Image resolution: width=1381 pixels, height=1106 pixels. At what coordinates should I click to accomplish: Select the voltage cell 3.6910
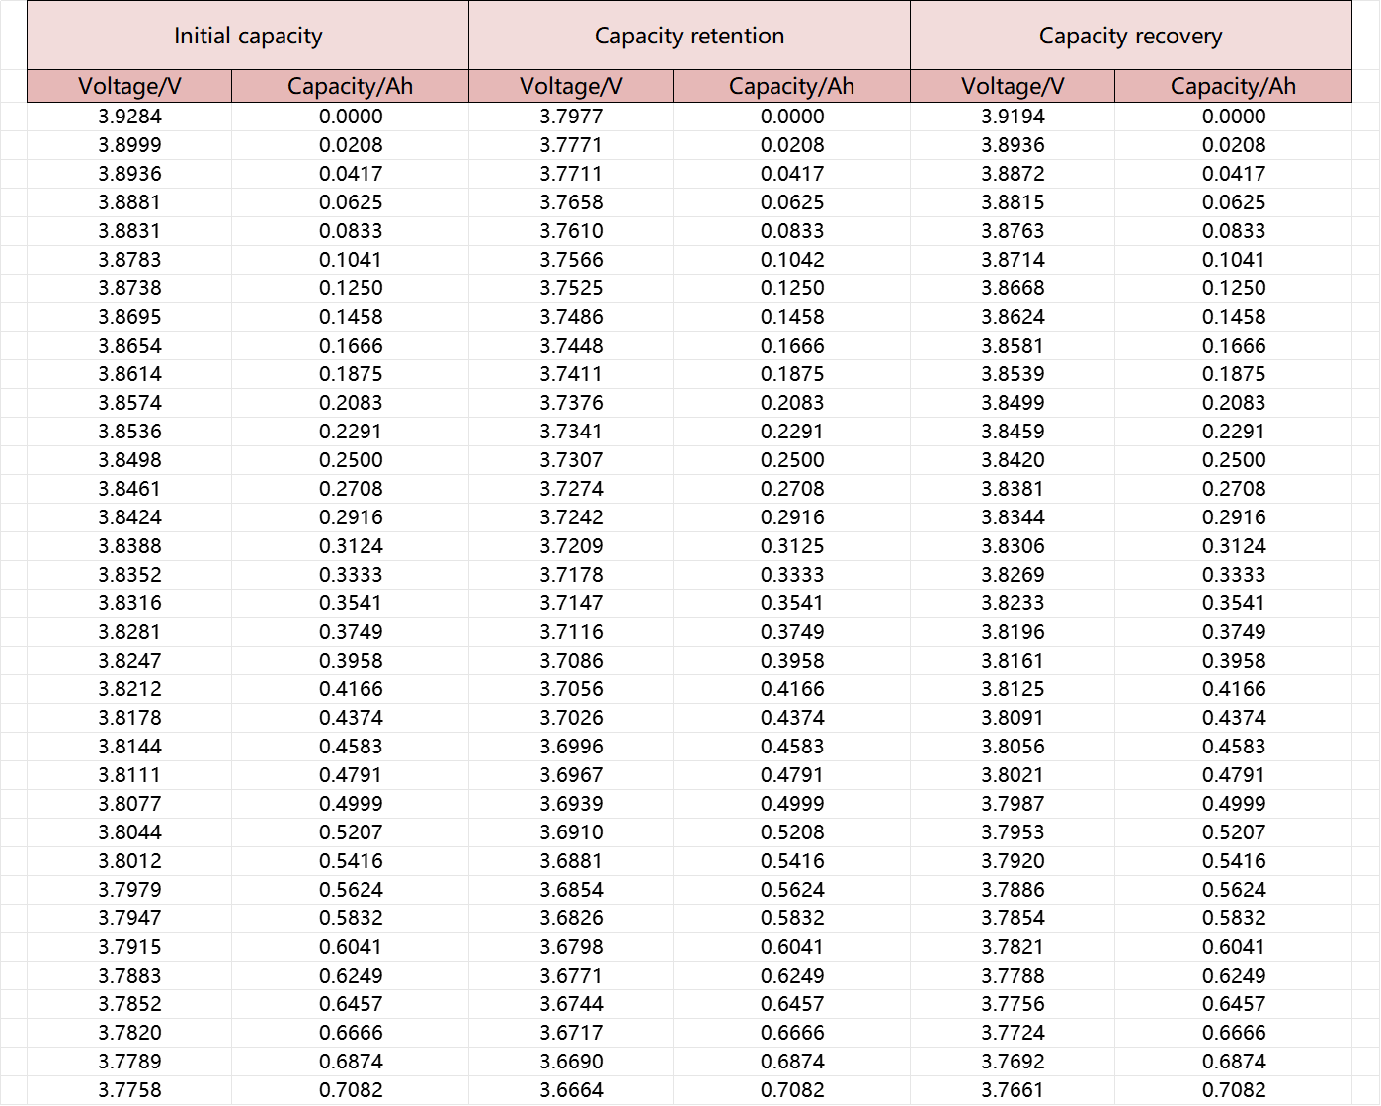click(x=571, y=832)
